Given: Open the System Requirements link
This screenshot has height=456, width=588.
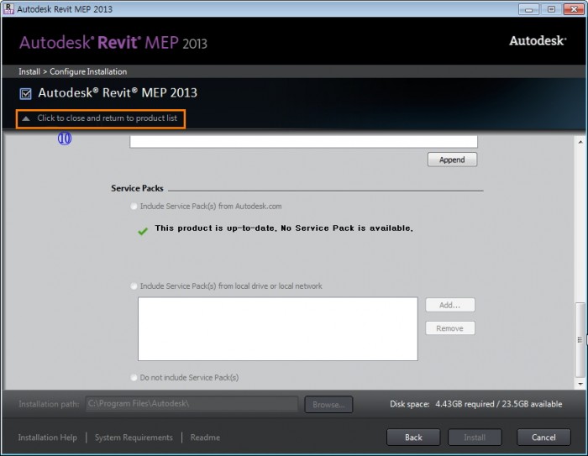Looking at the screenshot, I should (134, 438).
